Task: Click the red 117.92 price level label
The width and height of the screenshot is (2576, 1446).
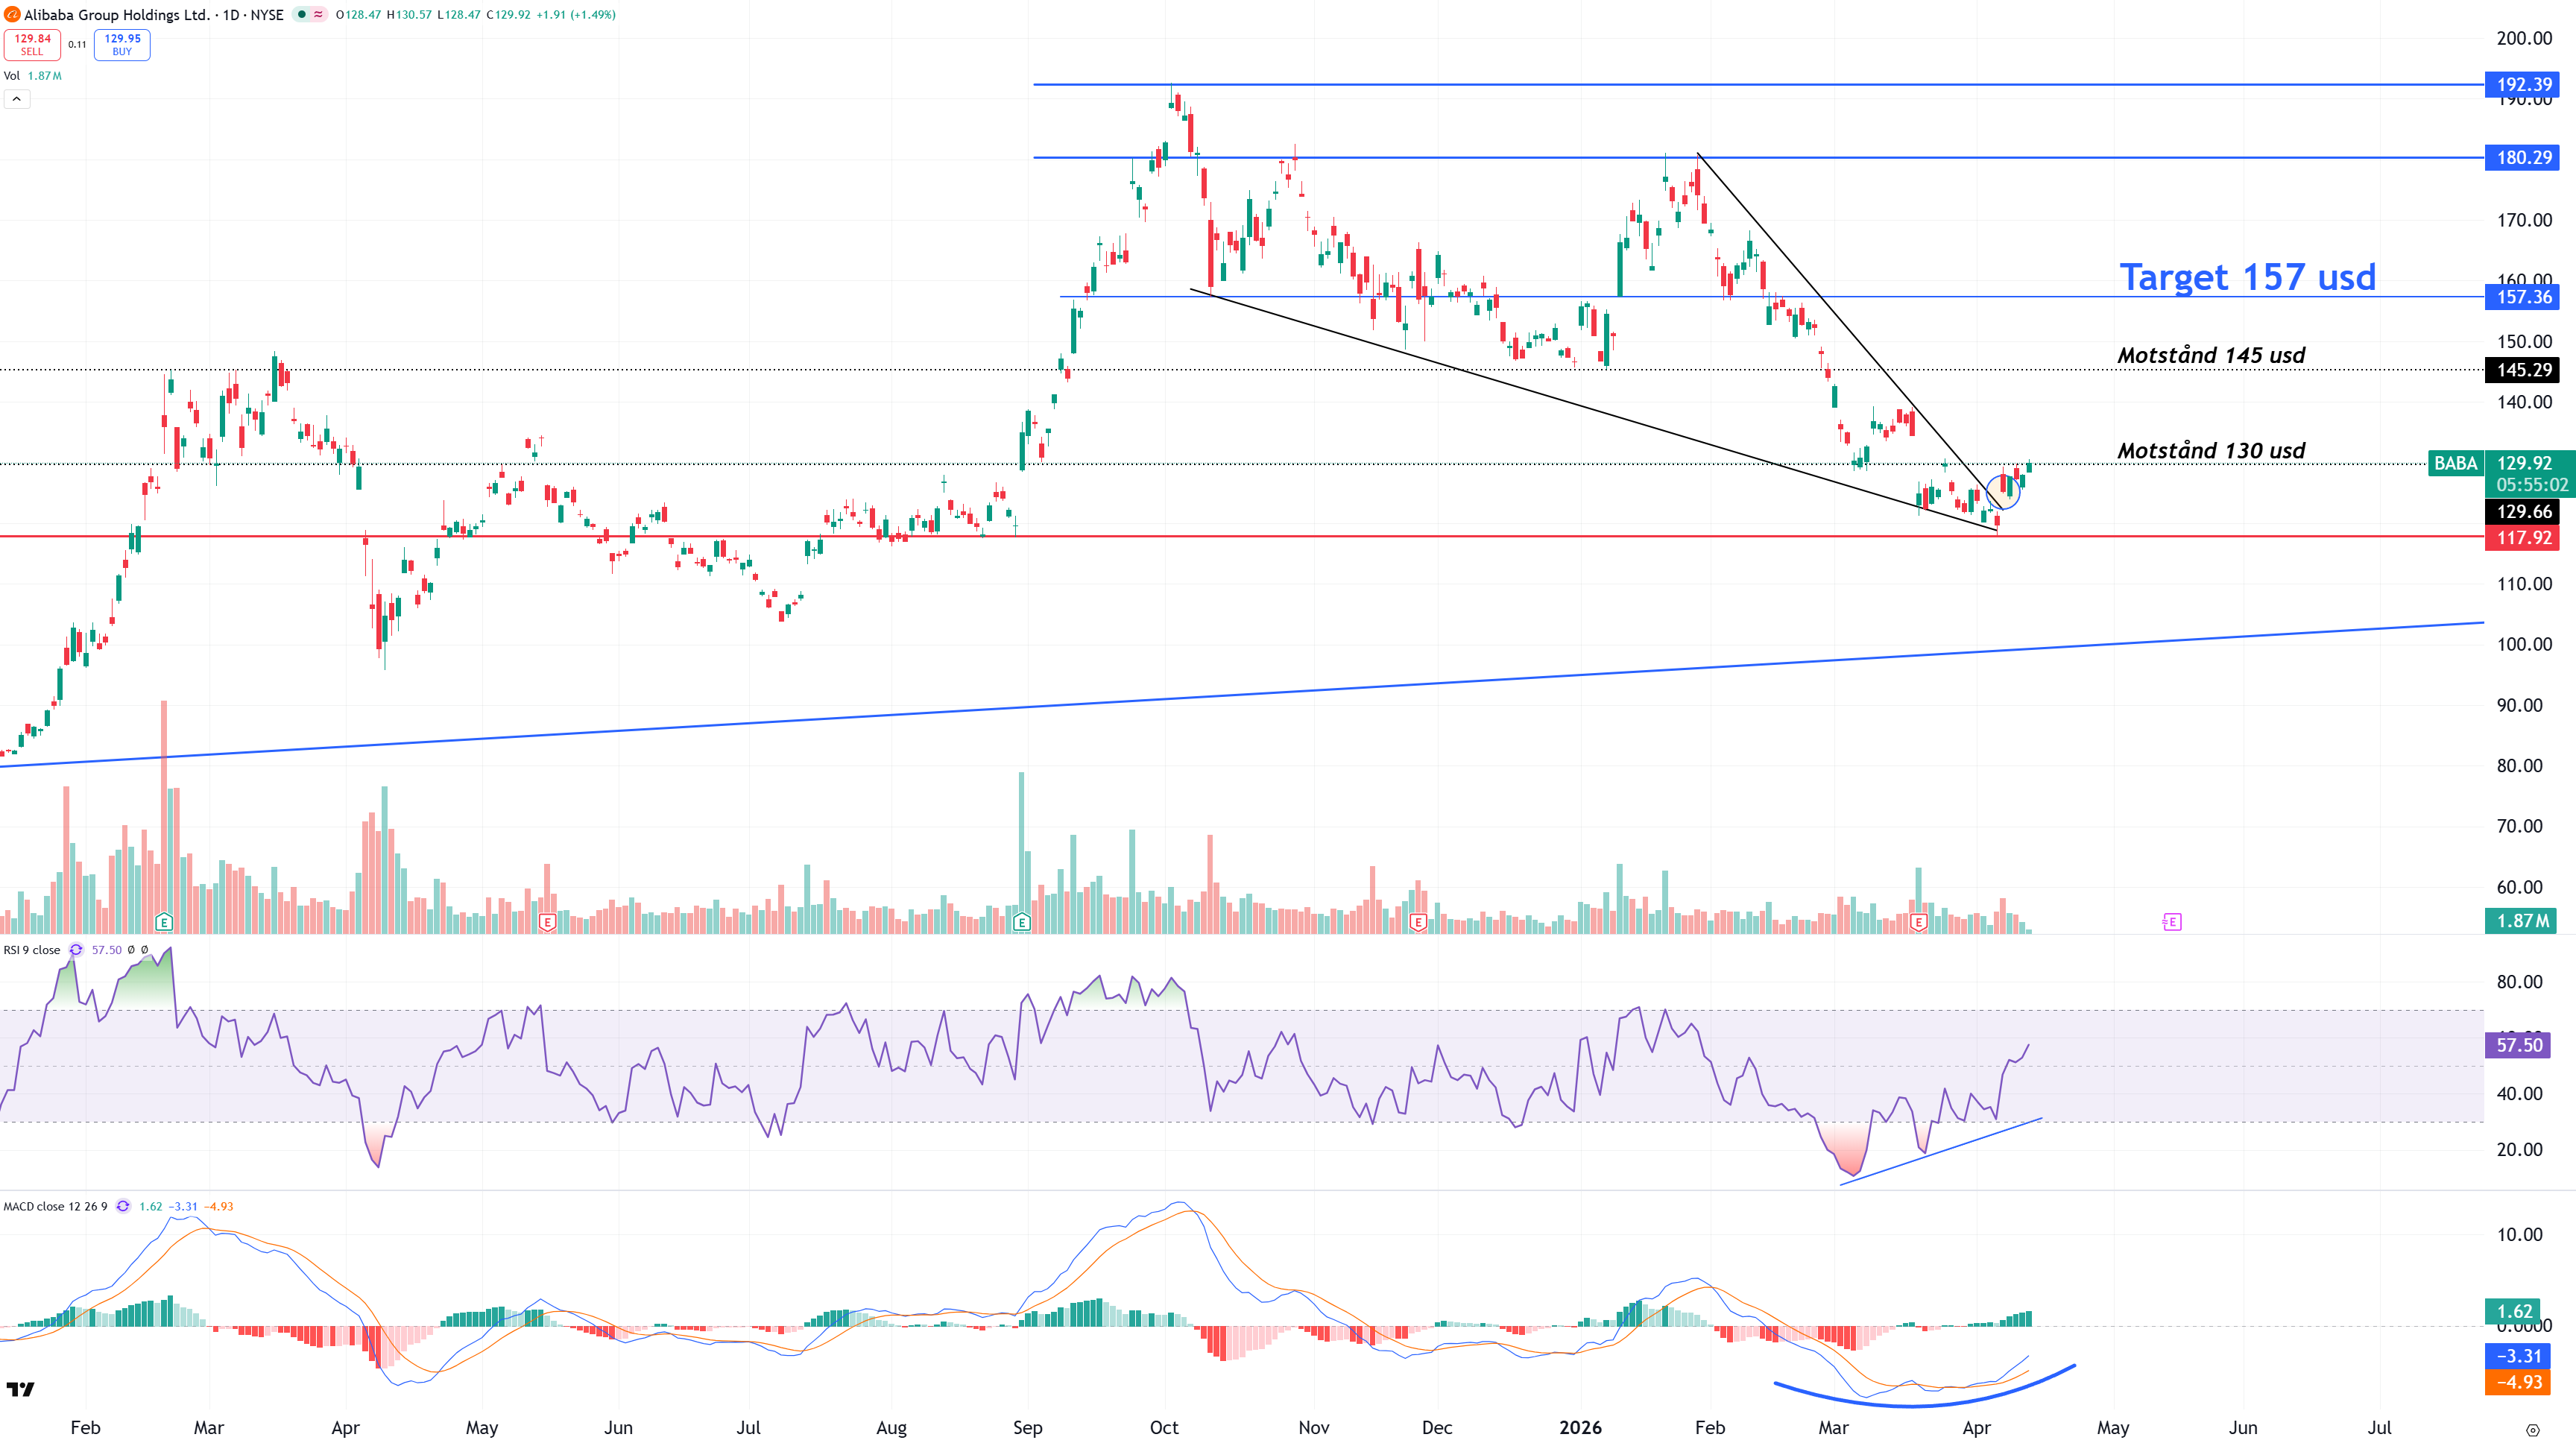Action: pyautogui.click(x=2523, y=538)
